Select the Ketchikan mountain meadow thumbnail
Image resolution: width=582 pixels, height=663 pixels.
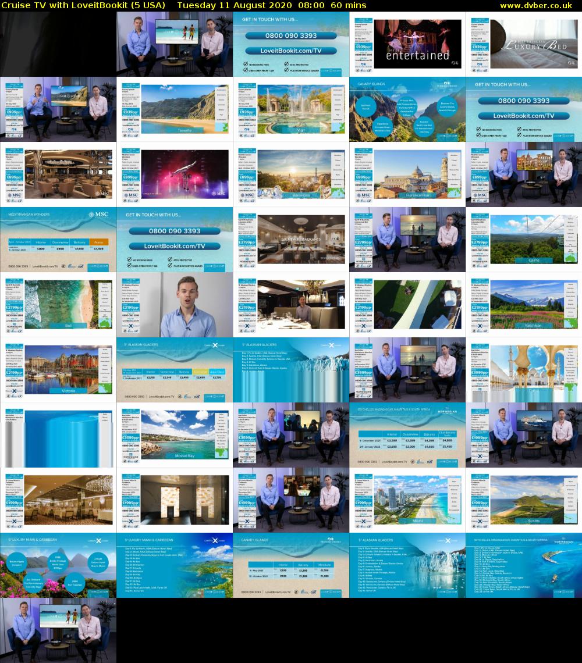(x=524, y=304)
